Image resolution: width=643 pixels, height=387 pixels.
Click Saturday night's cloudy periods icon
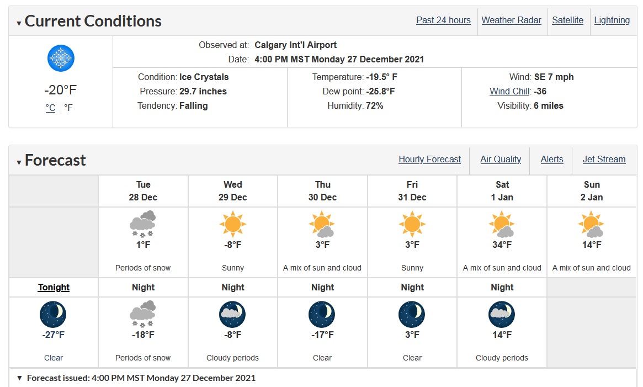tap(502, 314)
